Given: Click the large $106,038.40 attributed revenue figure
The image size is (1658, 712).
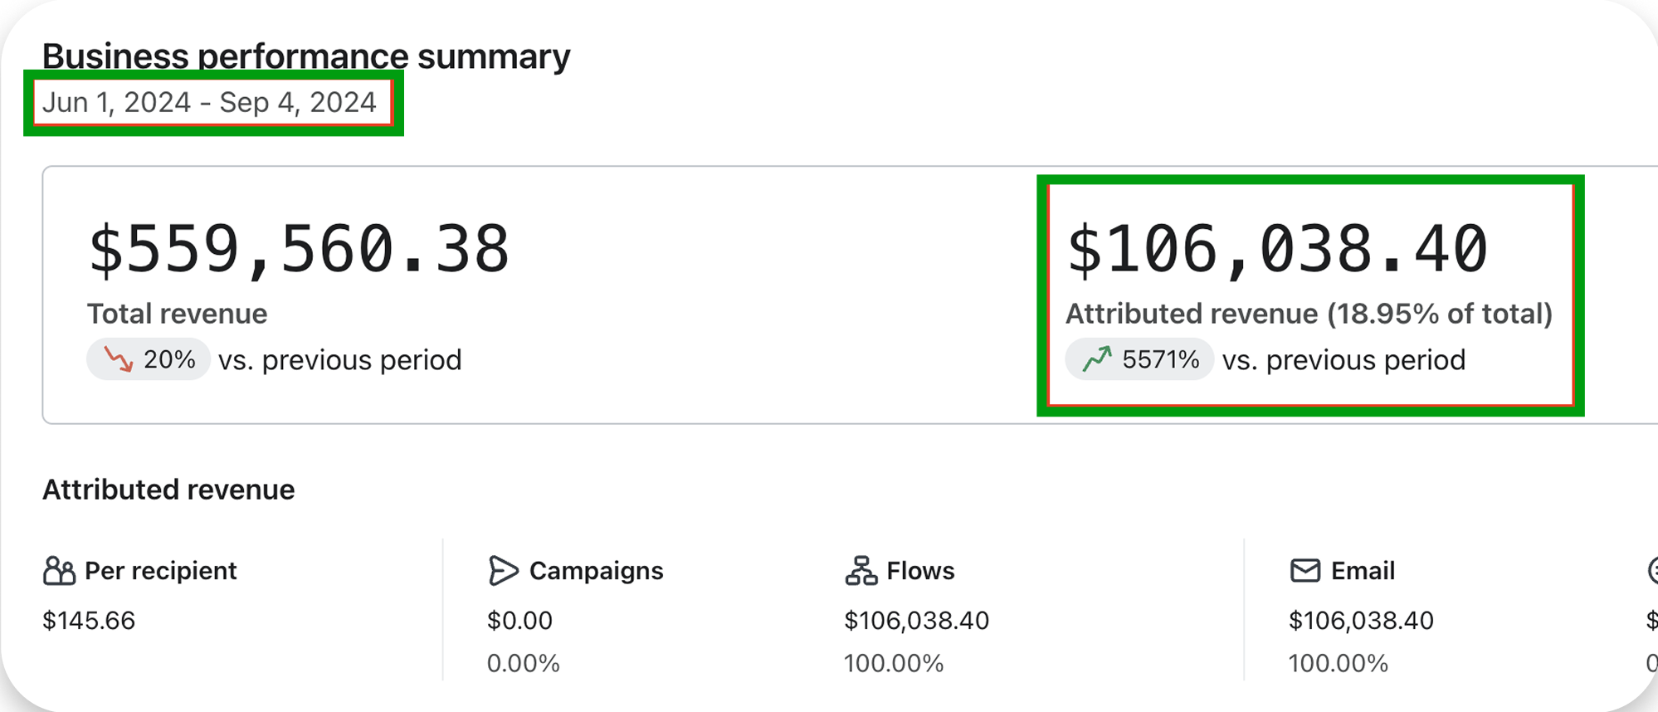Looking at the screenshot, I should (1277, 249).
